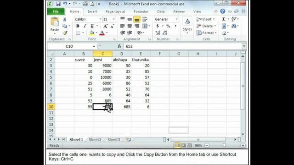Click the AutoSum sigma icon
Viewport: 294px width, 165px height.
pyautogui.click(x=224, y=19)
